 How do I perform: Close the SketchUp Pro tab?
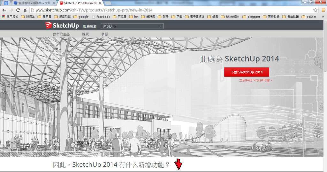(100, 3)
